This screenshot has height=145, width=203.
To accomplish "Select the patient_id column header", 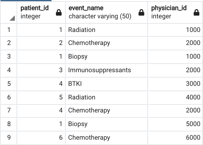I will [x=41, y=12].
